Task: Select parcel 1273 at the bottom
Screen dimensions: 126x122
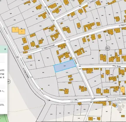Action: (x=51, y=114)
